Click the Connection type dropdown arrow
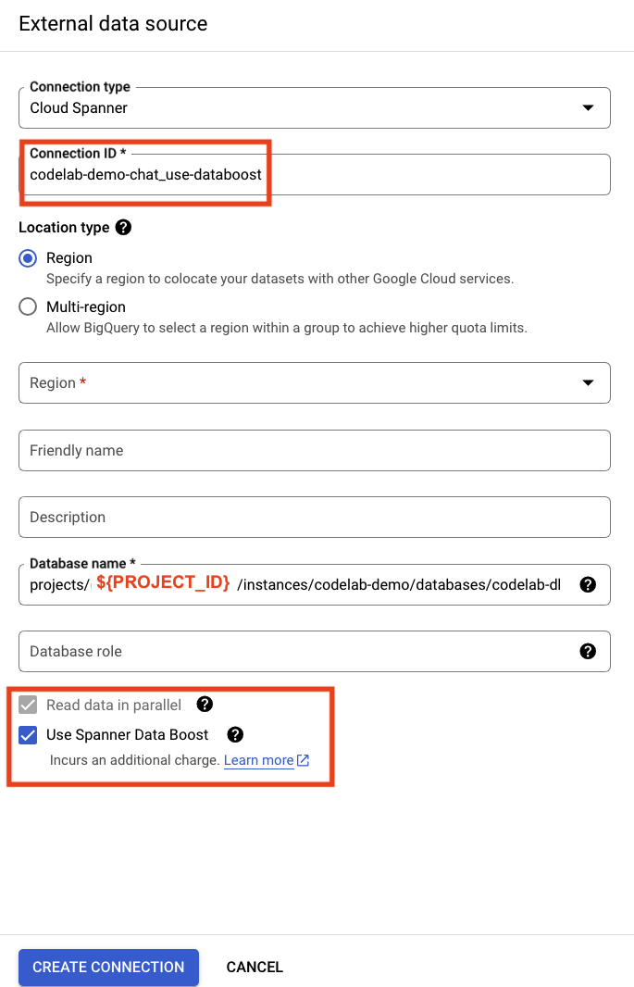634x987 pixels. click(587, 107)
